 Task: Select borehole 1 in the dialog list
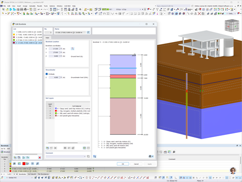(x=27, y=32)
